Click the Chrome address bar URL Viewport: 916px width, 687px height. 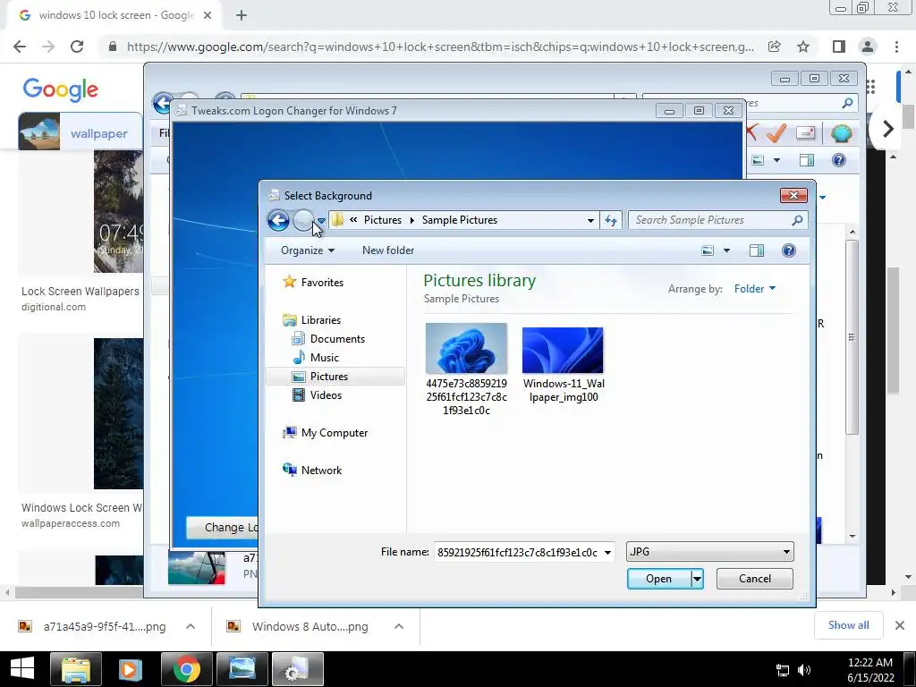tap(440, 47)
